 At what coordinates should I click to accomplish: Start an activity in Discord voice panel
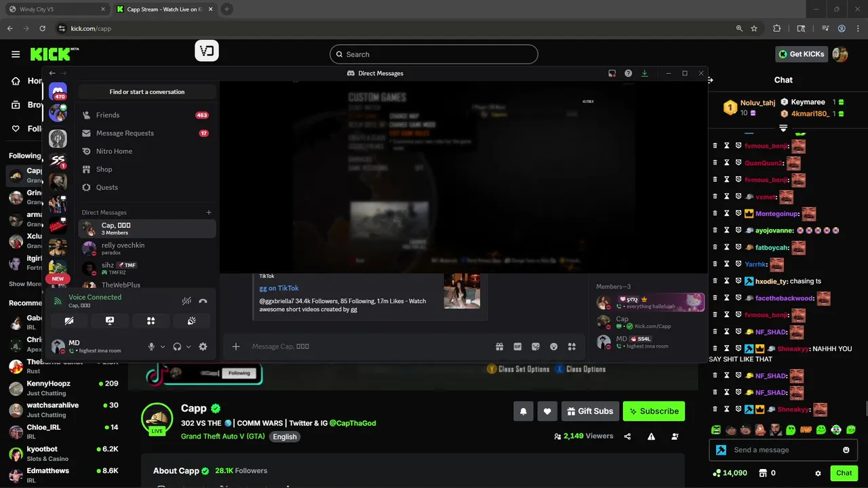pos(151,321)
